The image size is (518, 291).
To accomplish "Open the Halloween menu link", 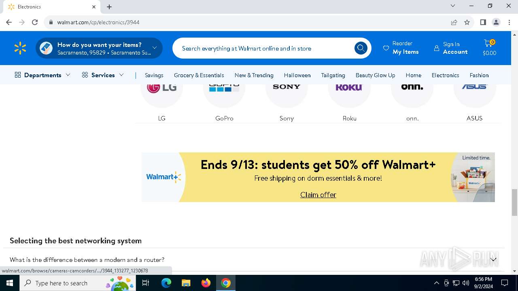I will point(297,75).
